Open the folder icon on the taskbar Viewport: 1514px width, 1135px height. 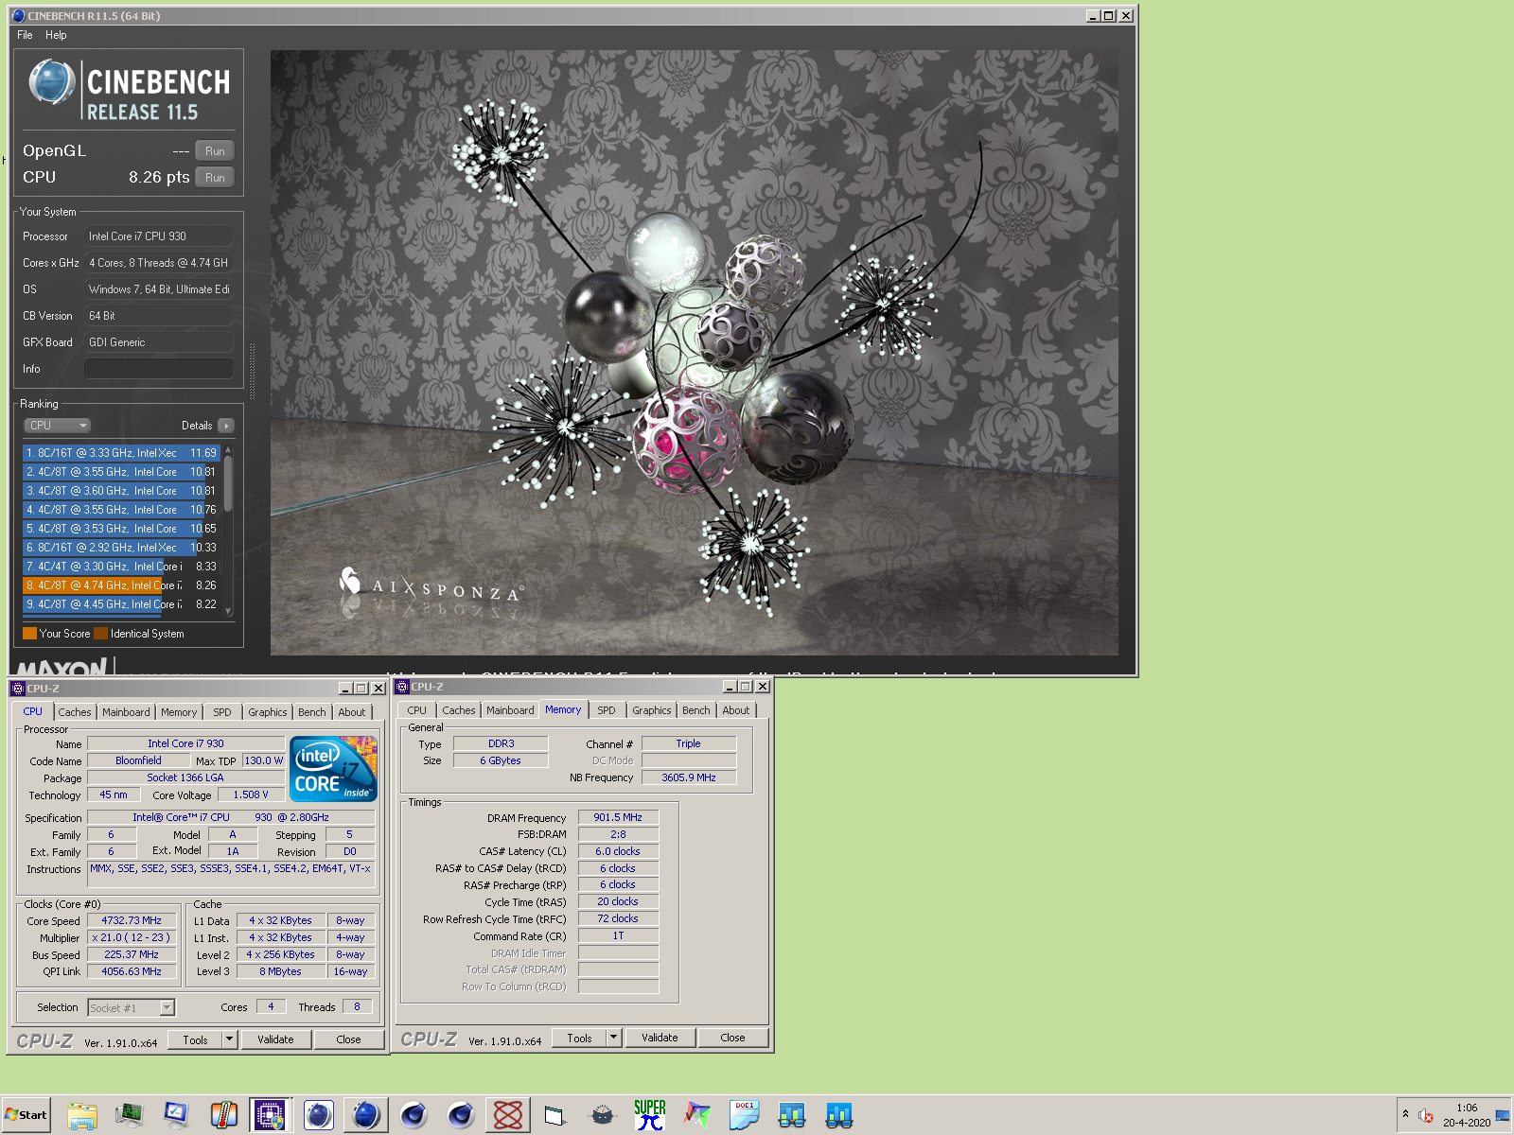tap(82, 1115)
